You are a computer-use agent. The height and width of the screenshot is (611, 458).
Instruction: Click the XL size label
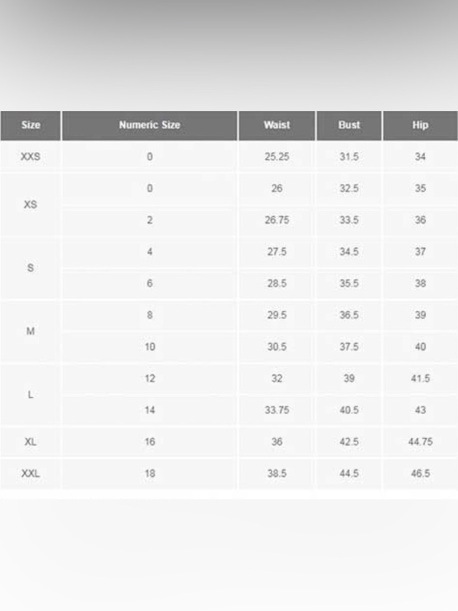[30, 442]
